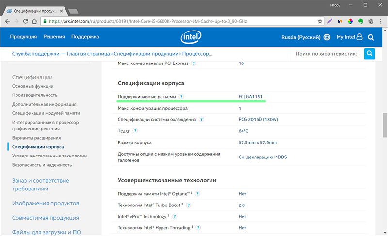The image size is (388, 236).
Task: Open help for Поддержка памяти Intel Optane
Action: [x=197, y=194]
